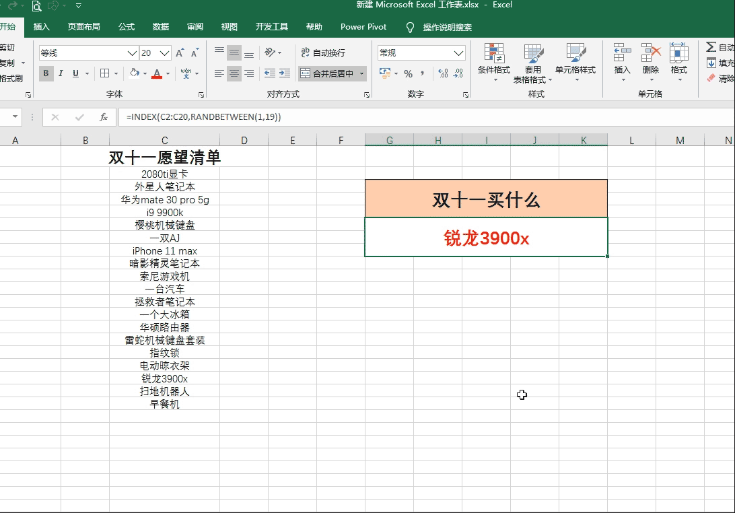
Task: Click the fill down icon
Action: (x=711, y=63)
